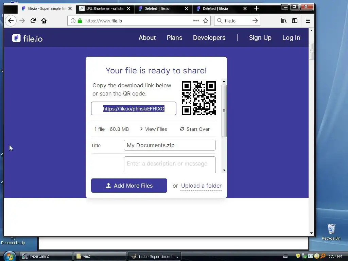The width and height of the screenshot is (348, 261).
Task: Click the file.io search box
Action: pyautogui.click(x=237, y=21)
